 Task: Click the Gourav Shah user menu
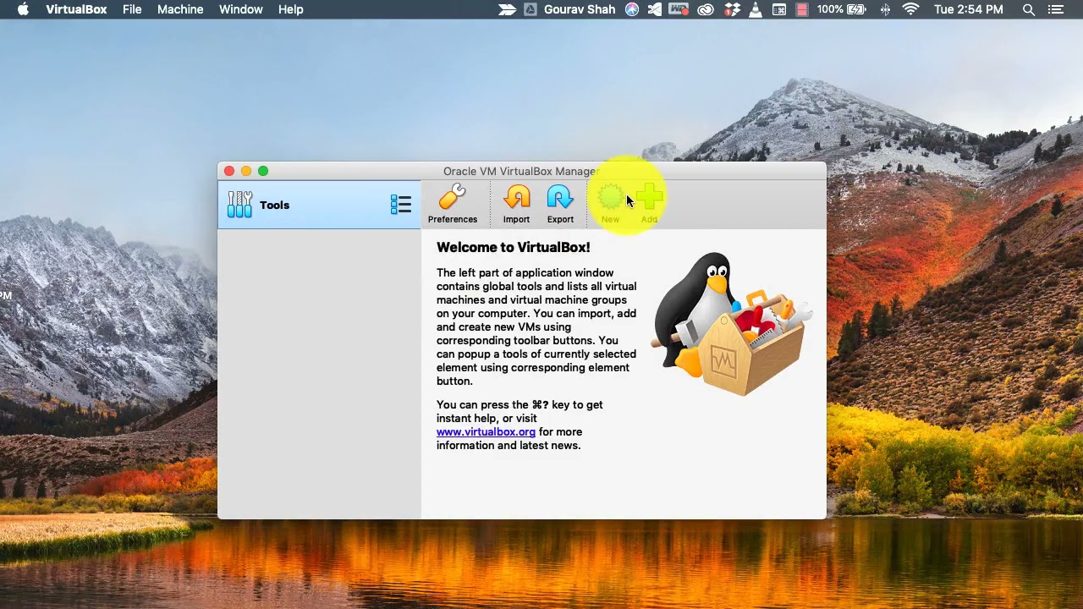point(580,9)
